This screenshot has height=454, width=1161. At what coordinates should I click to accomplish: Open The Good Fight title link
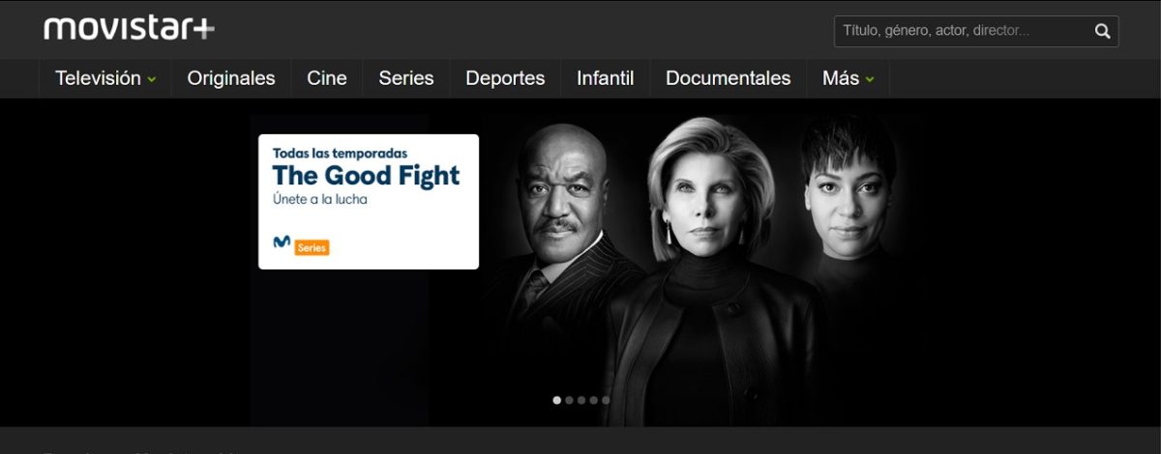pyautogui.click(x=367, y=175)
